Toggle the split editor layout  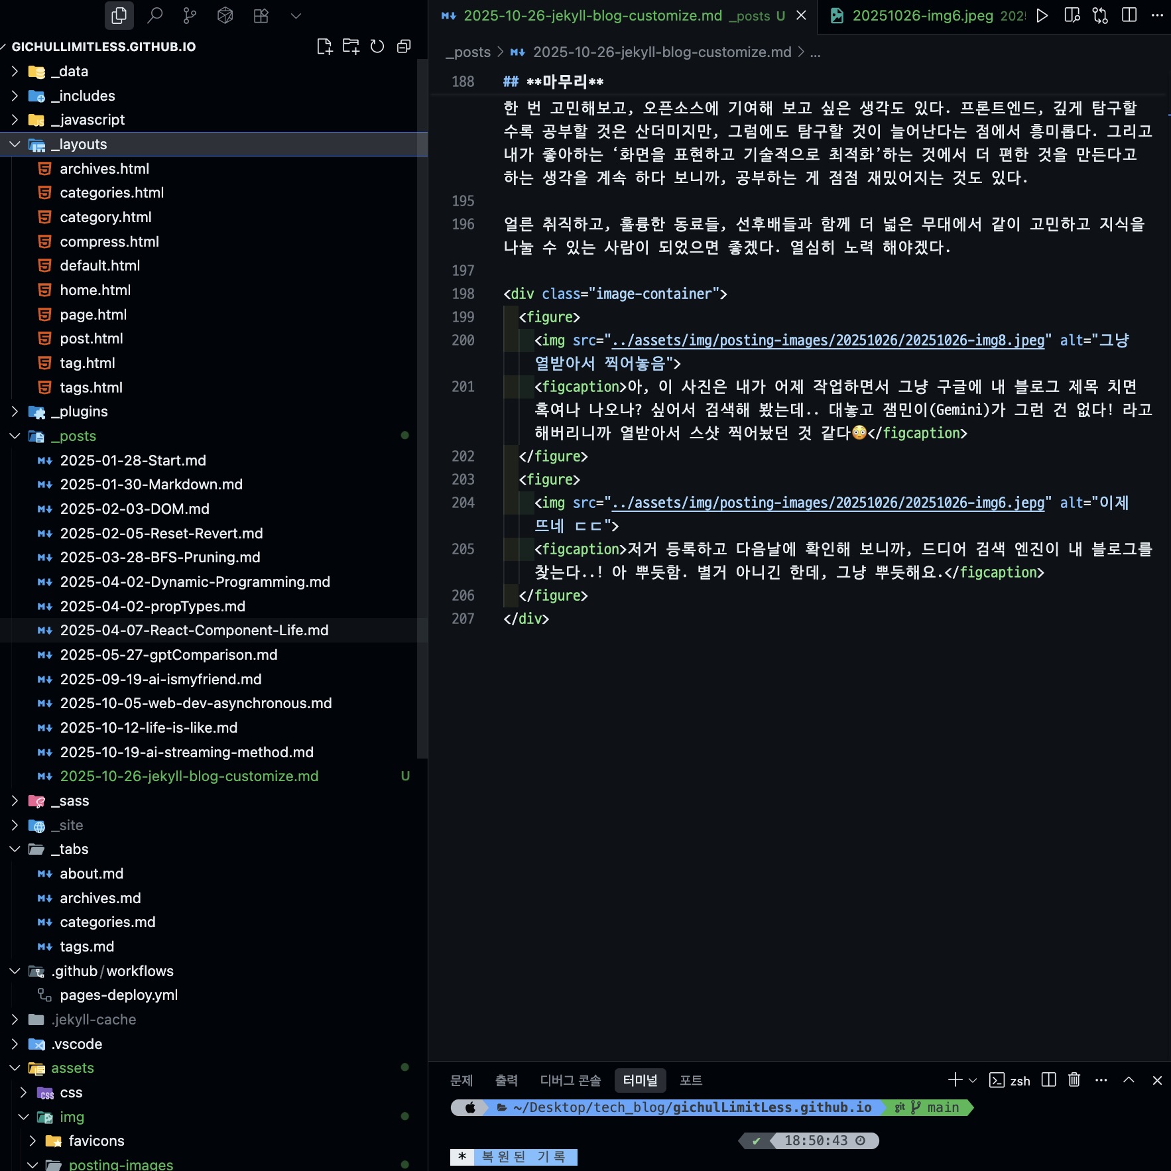pos(1128,15)
